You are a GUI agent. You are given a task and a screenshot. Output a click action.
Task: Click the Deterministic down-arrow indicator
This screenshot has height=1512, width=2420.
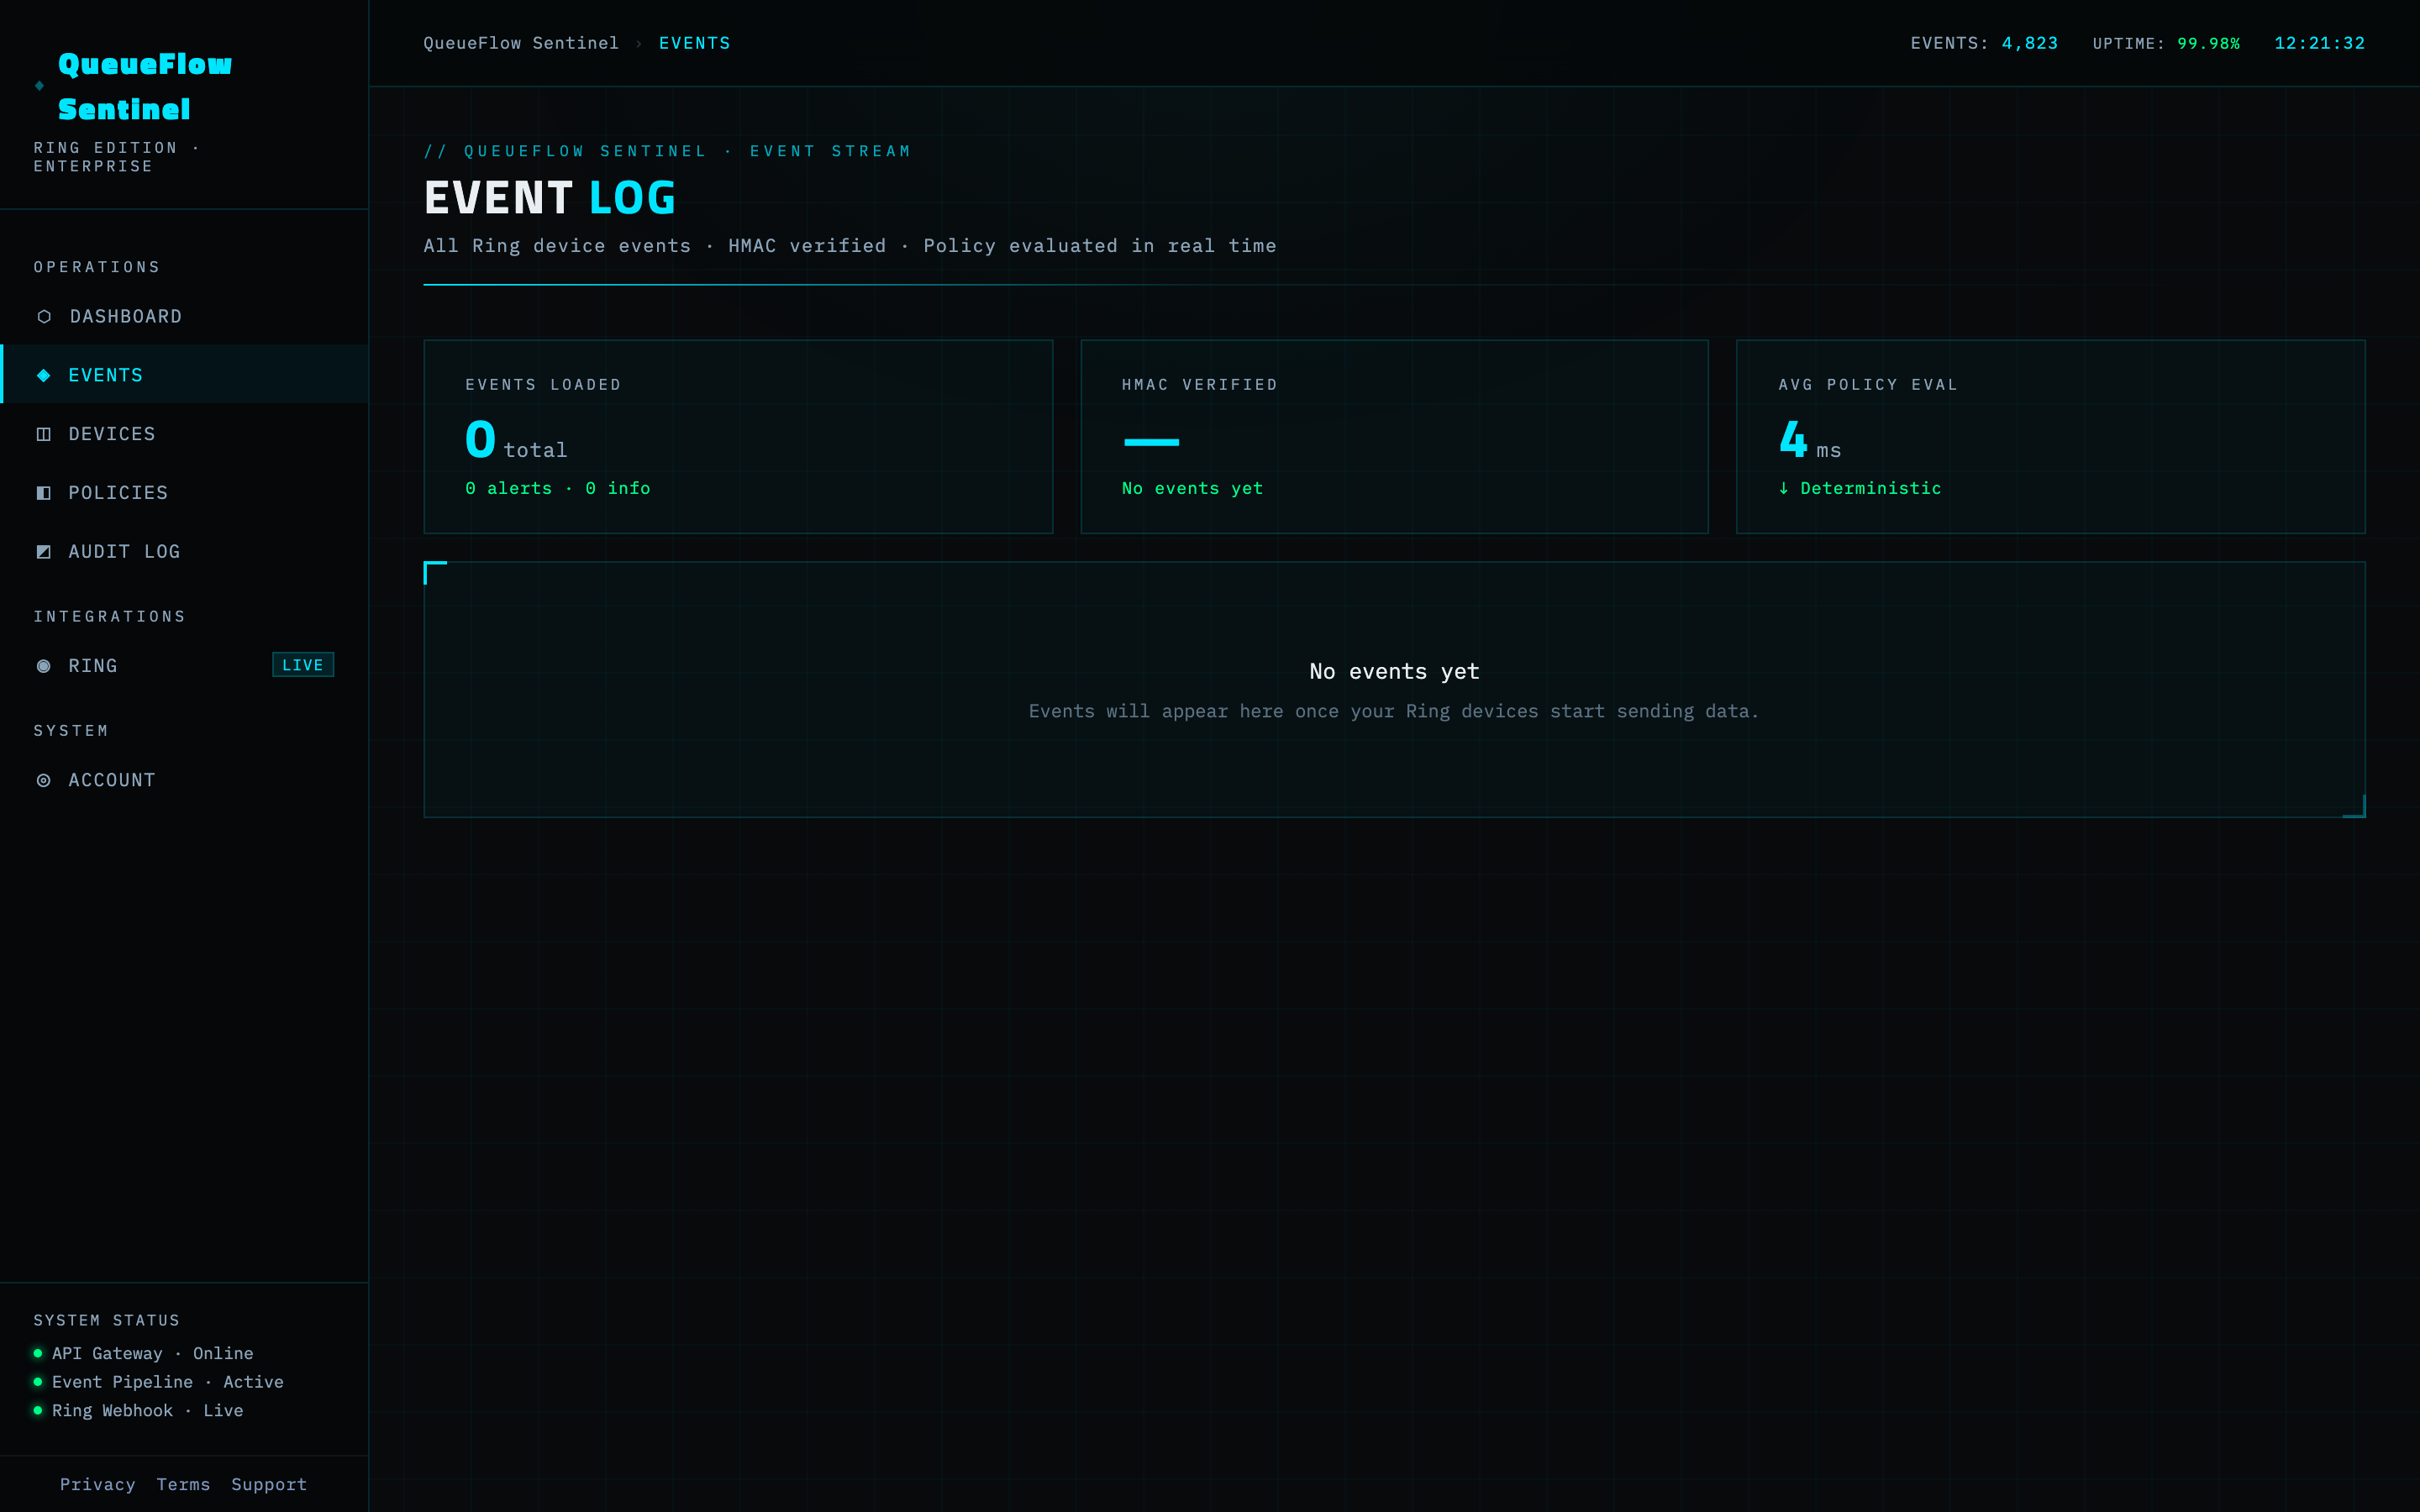(x=1786, y=488)
